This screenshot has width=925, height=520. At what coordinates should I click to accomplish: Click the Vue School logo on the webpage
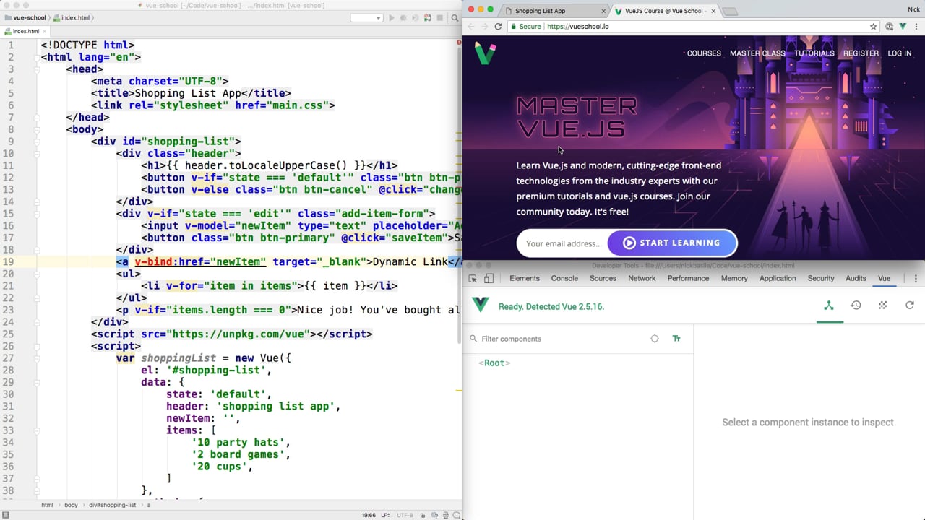pyautogui.click(x=485, y=53)
